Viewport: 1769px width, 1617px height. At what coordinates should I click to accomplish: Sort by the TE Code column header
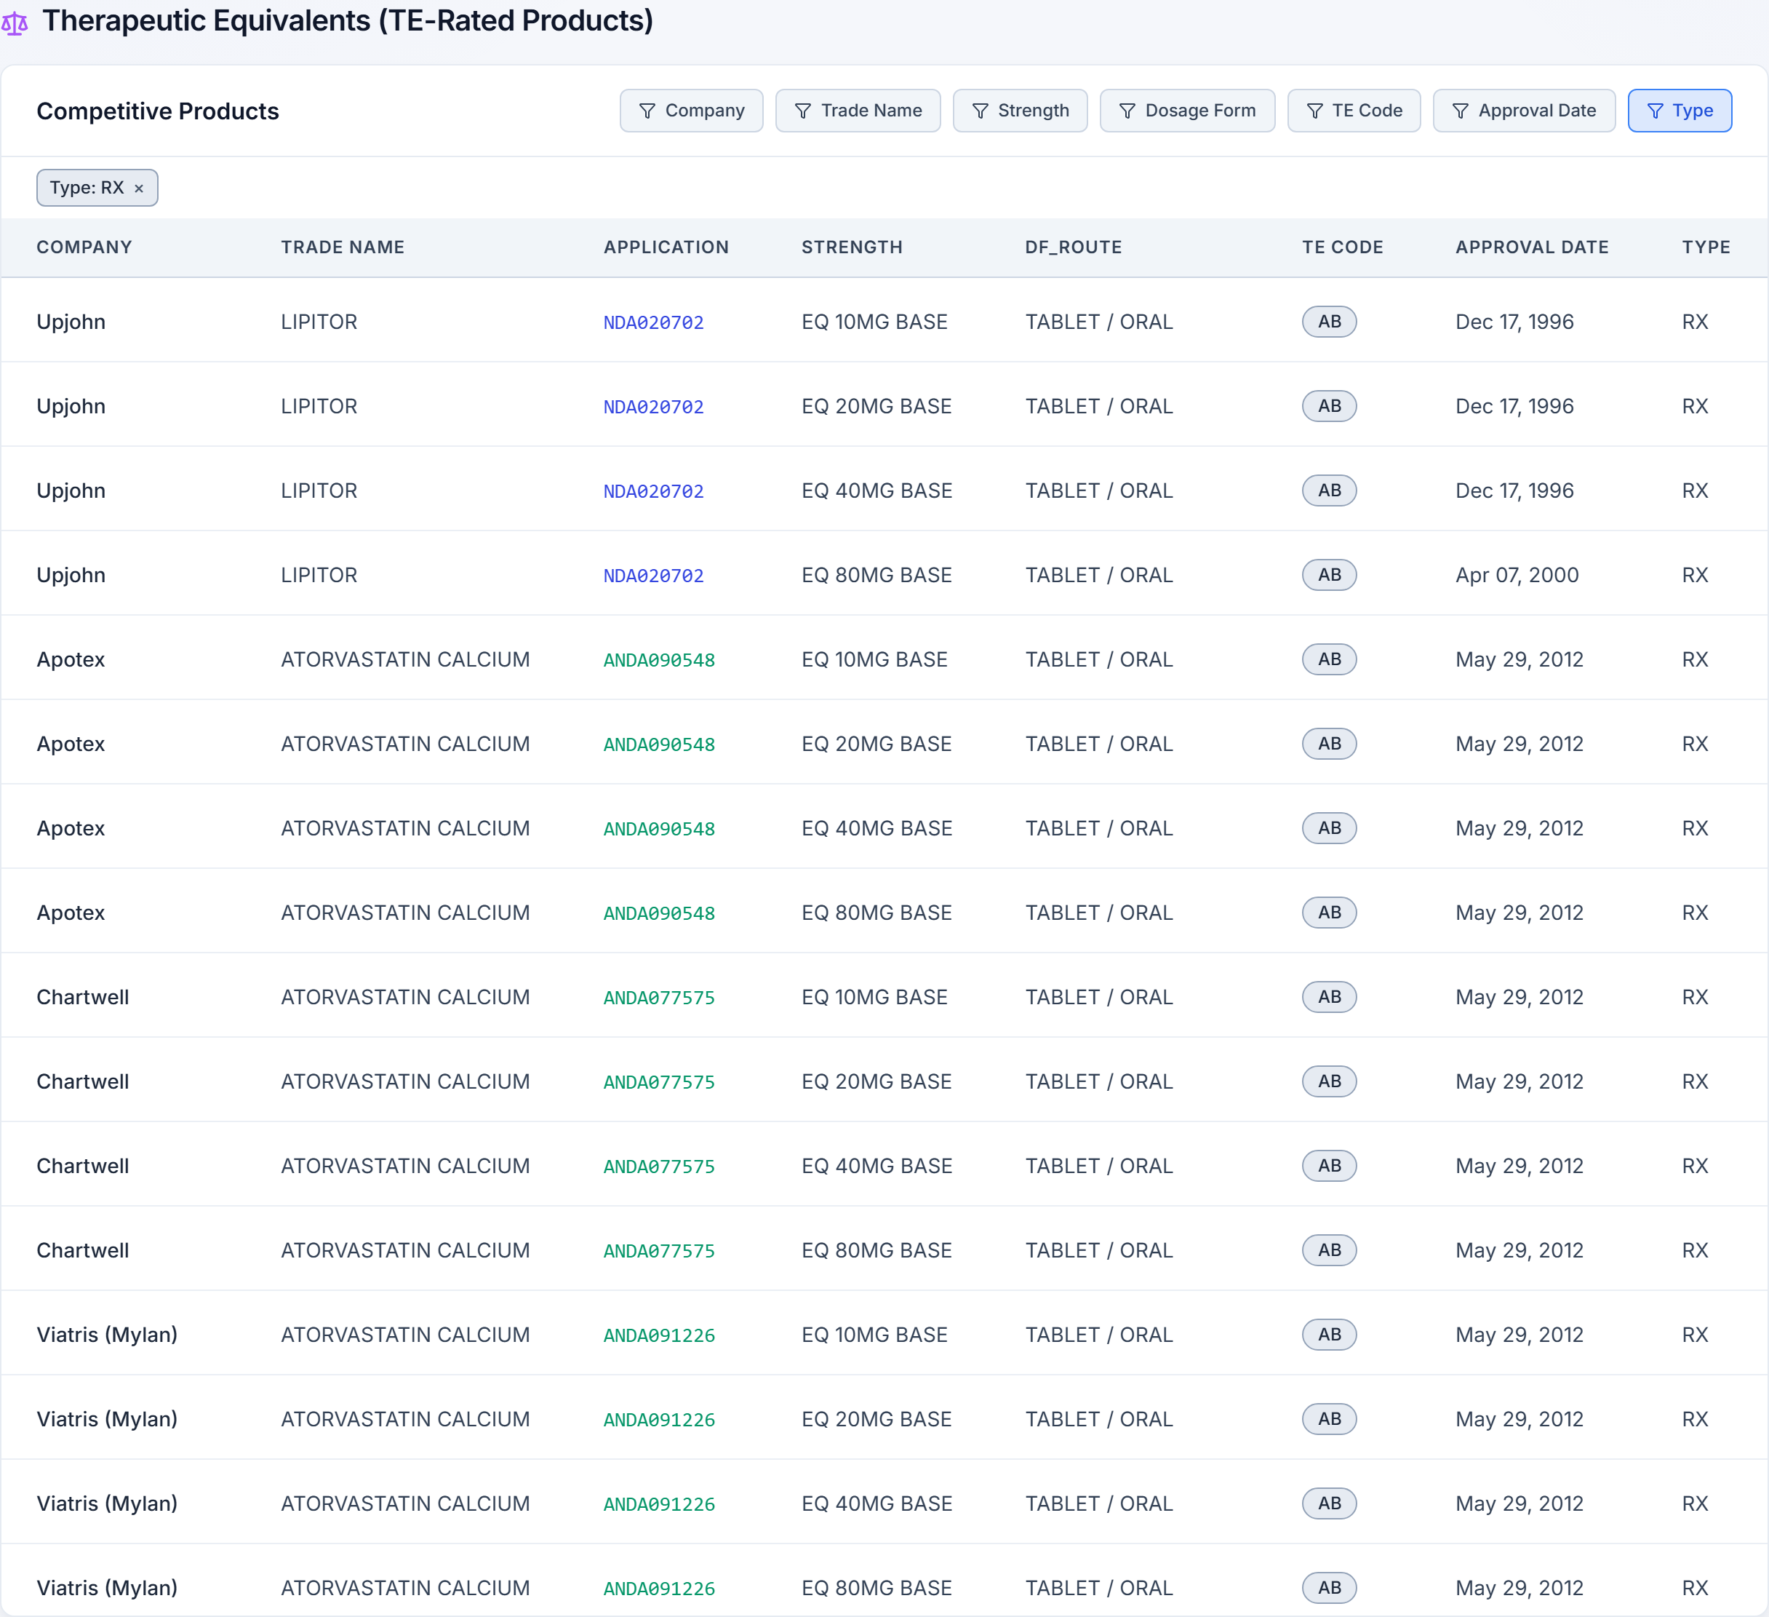1343,247
